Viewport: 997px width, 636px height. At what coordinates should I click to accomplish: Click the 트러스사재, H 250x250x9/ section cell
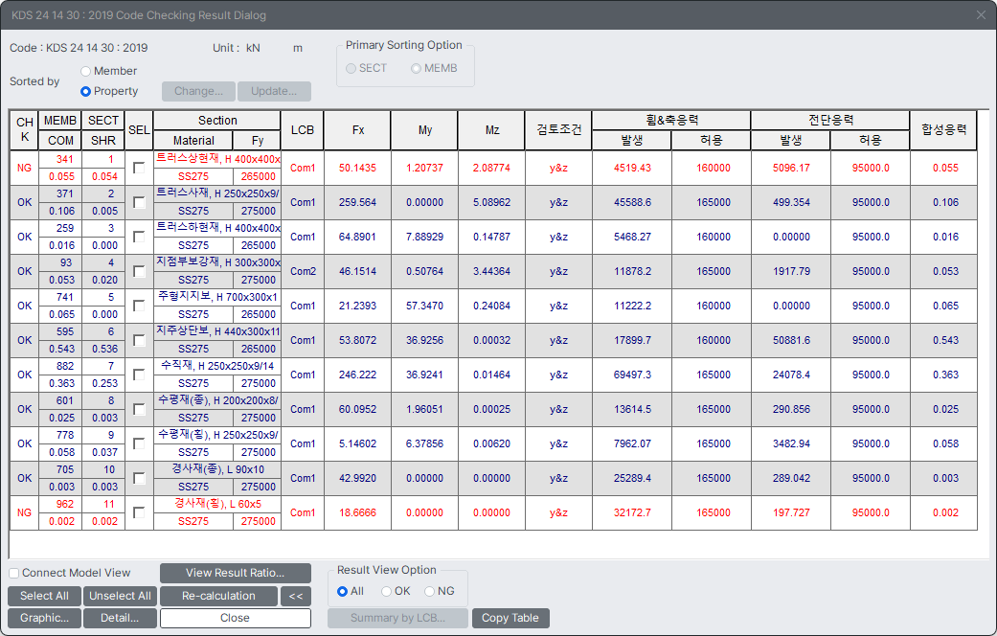tap(217, 193)
